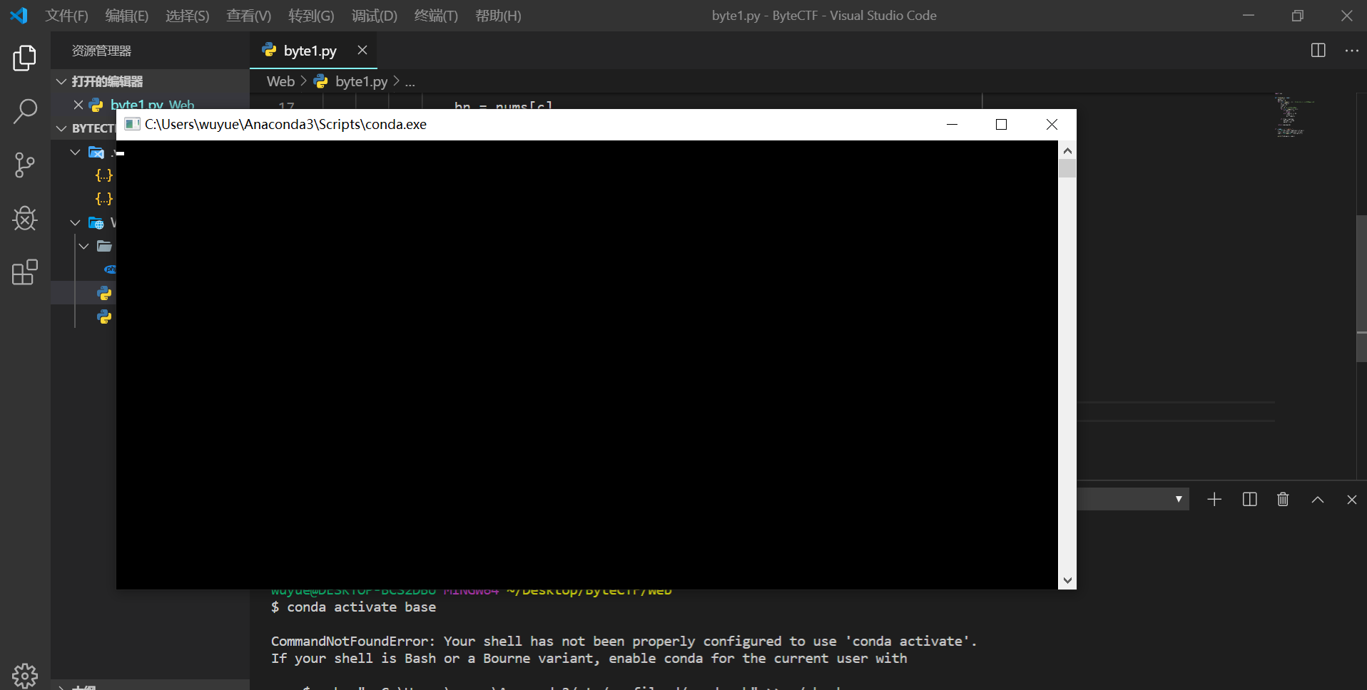This screenshot has height=690, width=1367.
Task: Open editor More Actions ellipsis
Action: click(1352, 51)
